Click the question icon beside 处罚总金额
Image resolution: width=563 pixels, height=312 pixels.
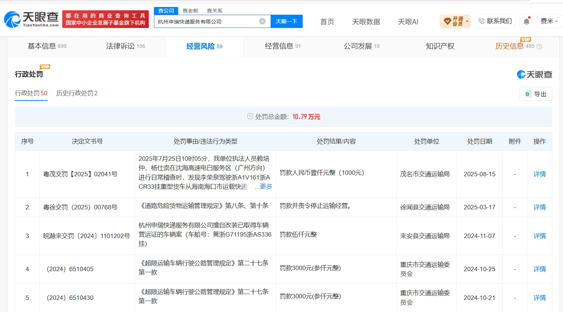click(250, 116)
